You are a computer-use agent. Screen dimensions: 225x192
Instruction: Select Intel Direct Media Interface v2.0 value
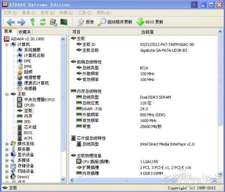[167, 144]
